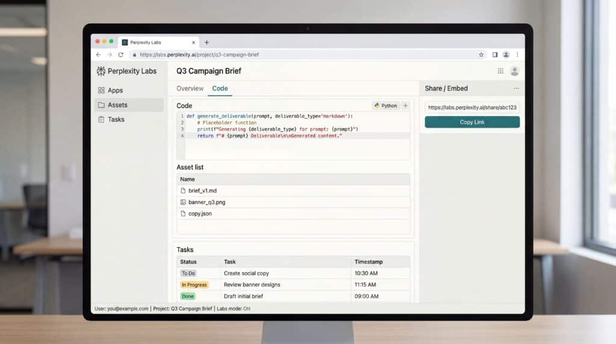Click the Task column header
The height and width of the screenshot is (344, 616).
[230, 262]
